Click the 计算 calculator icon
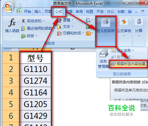 [139, 22]
